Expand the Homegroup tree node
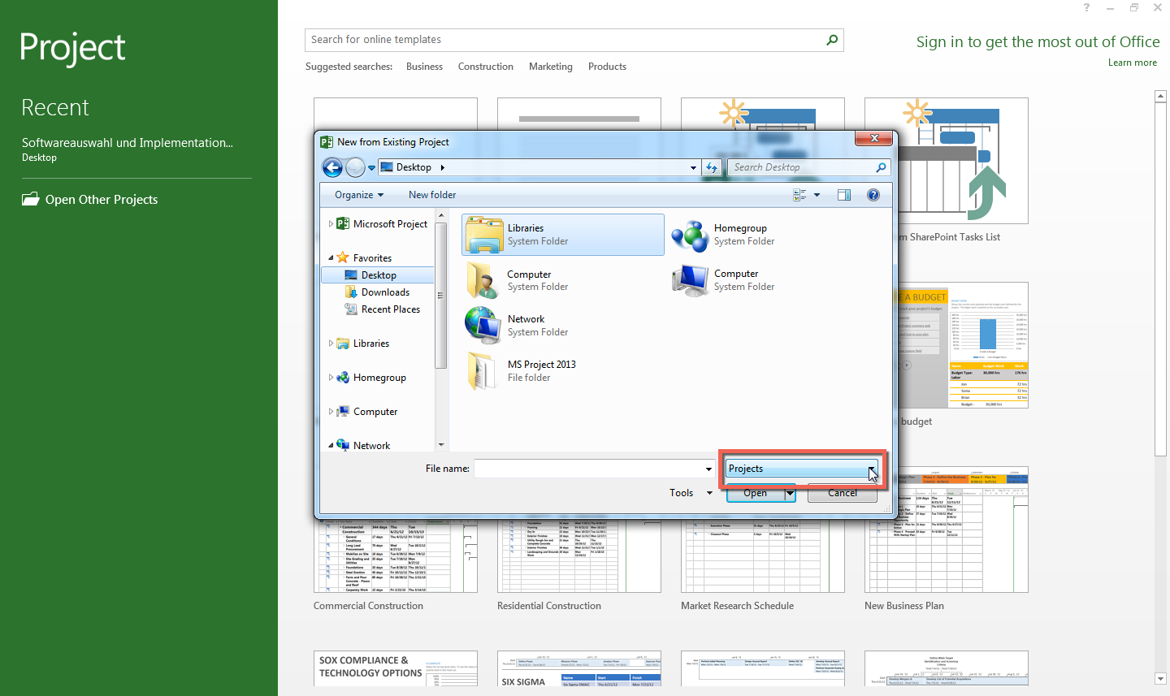1170x696 pixels. [x=331, y=378]
